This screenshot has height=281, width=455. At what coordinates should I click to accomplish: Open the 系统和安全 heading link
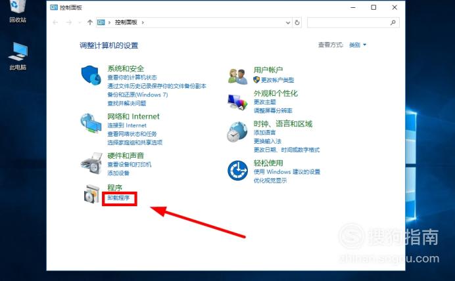pos(126,69)
